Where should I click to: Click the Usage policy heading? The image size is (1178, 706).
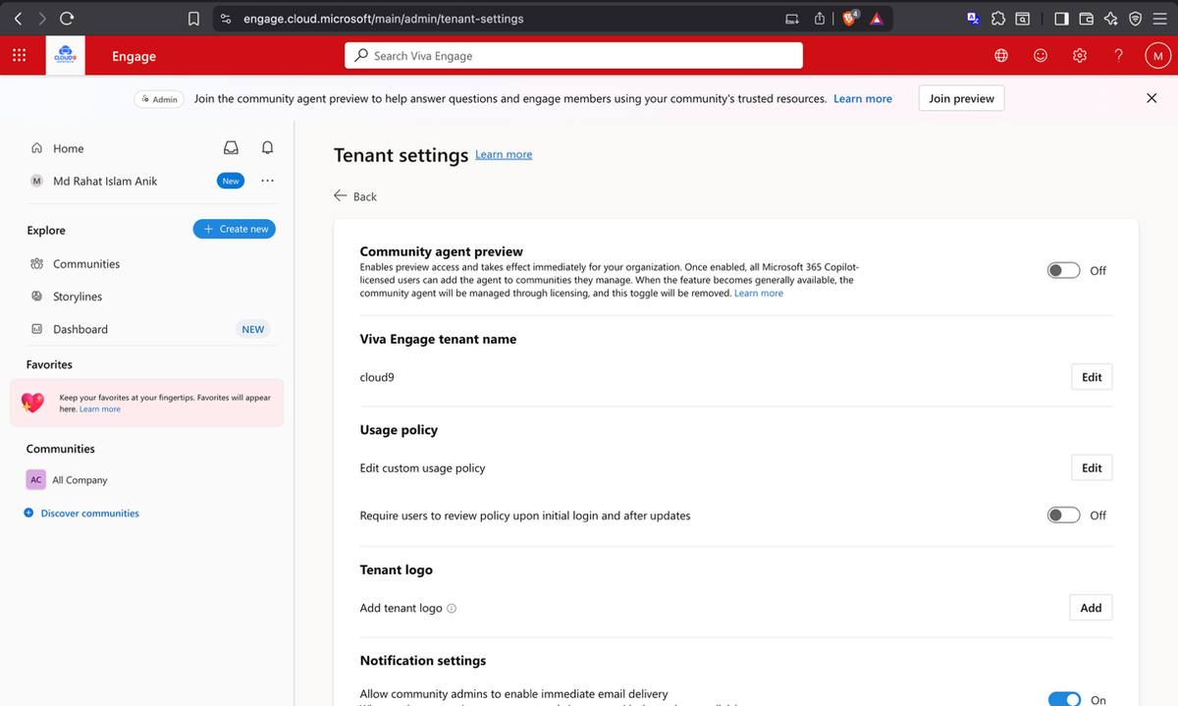coord(399,430)
